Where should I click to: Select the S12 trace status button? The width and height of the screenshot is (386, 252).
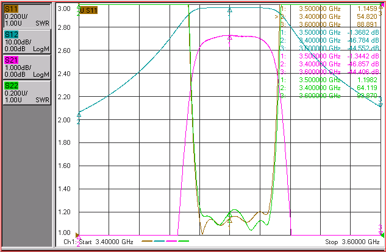(27, 41)
